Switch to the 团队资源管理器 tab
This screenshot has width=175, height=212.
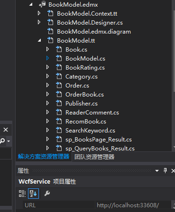click(x=94, y=157)
